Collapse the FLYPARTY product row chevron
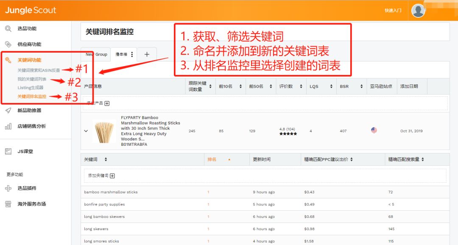This screenshot has height=245, width=458. pyautogui.click(x=86, y=131)
